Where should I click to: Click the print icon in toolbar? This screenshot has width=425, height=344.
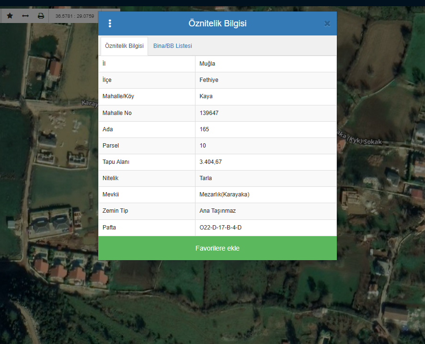click(41, 16)
